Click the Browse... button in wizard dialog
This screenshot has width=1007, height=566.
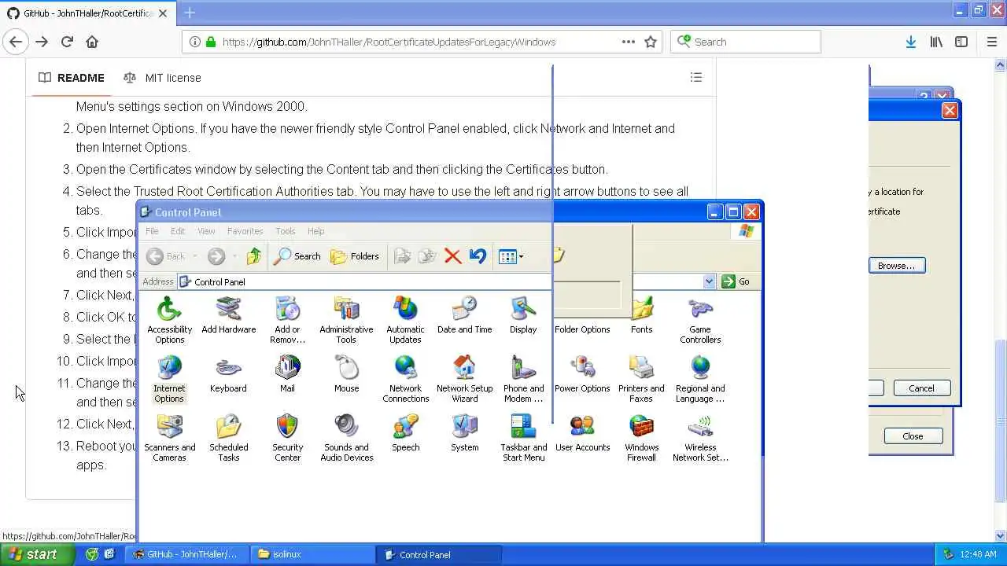click(x=897, y=266)
